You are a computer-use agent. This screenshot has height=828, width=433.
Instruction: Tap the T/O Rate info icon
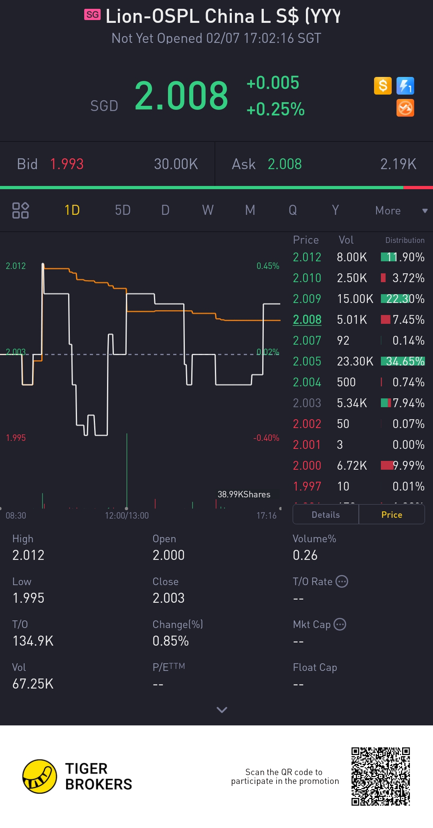[342, 582]
